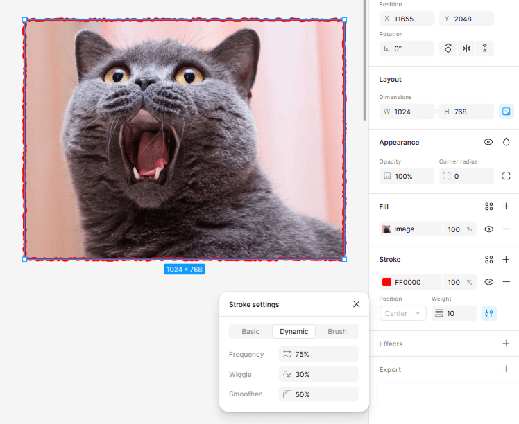The width and height of the screenshot is (519, 424).
Task: Expand the Effects section
Action: pos(506,344)
